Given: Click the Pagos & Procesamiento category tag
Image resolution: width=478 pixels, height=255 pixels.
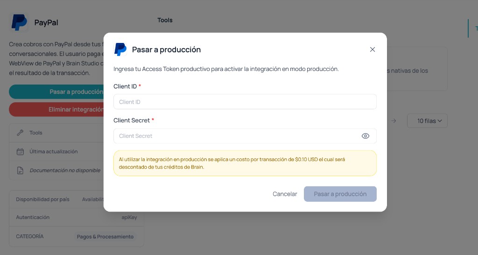Looking at the screenshot, I should pyautogui.click(x=105, y=237).
